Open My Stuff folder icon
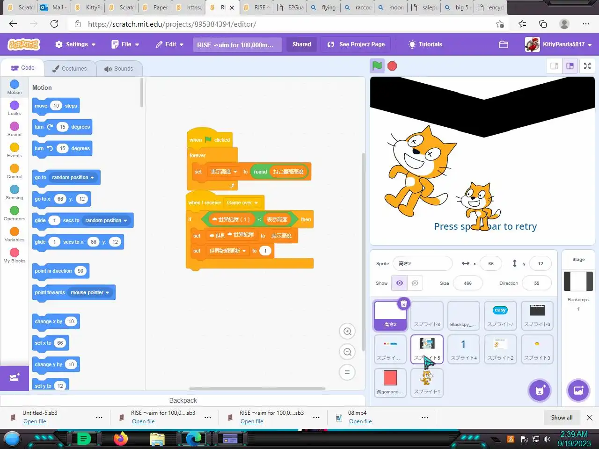 504,44
